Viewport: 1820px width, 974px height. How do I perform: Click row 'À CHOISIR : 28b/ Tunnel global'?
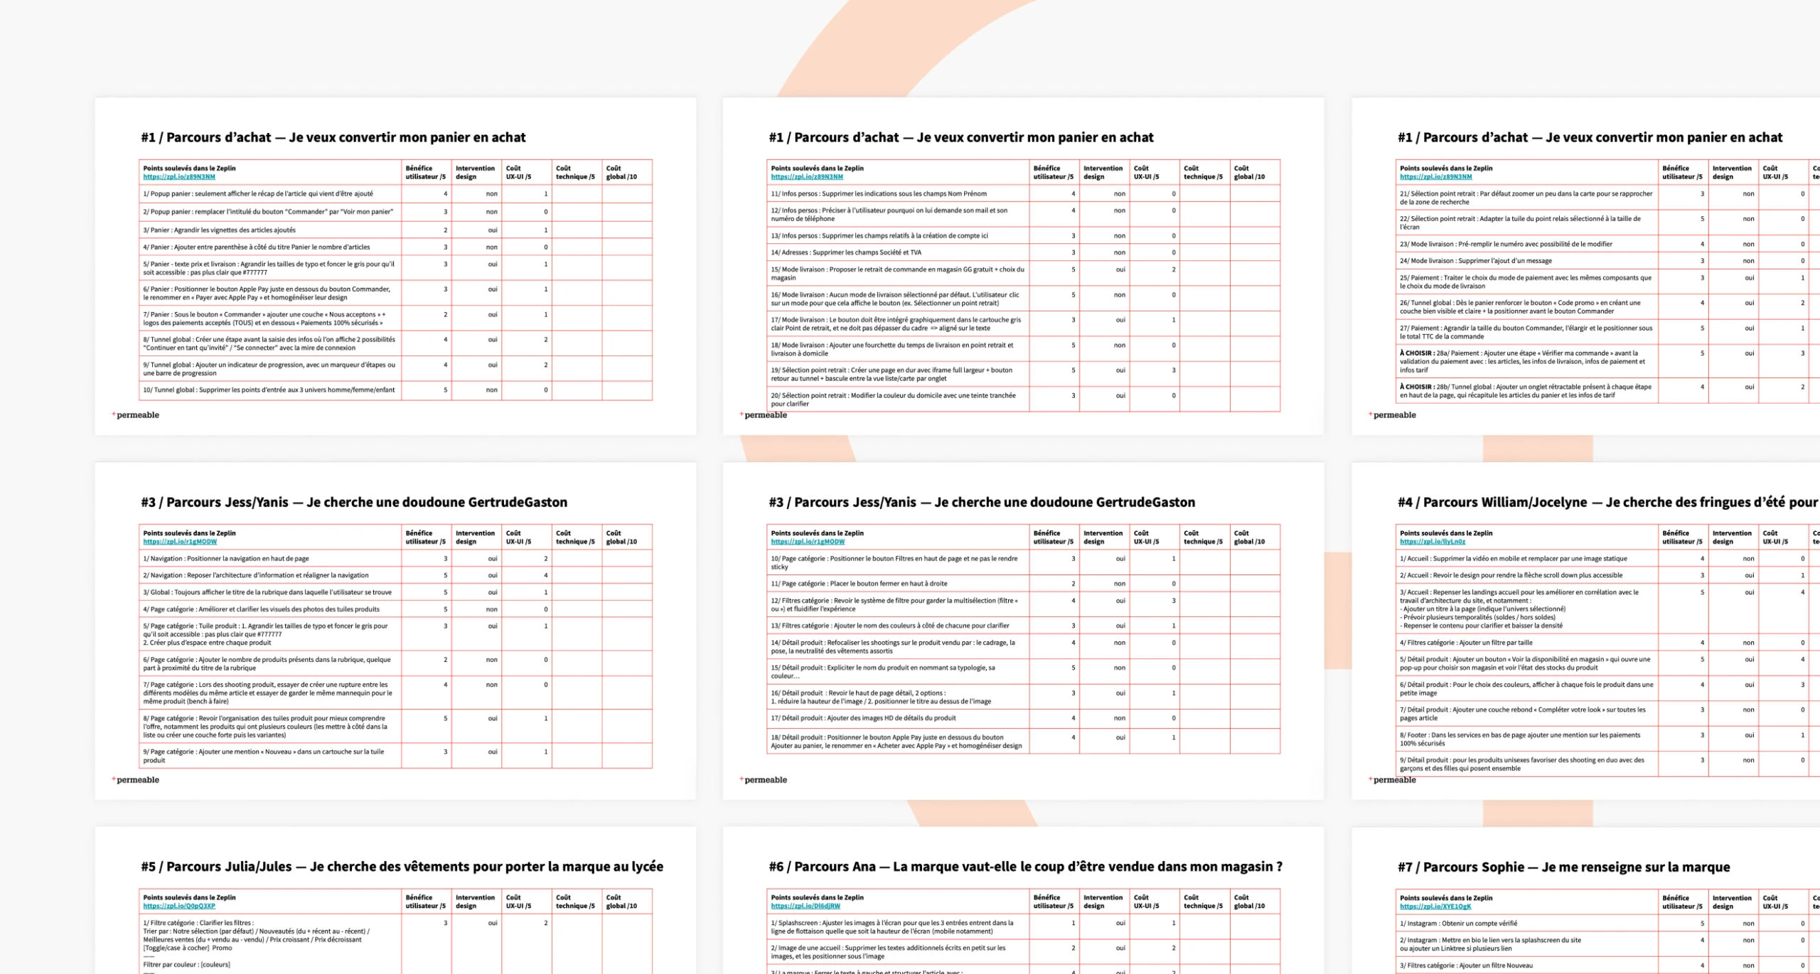click(1608, 392)
